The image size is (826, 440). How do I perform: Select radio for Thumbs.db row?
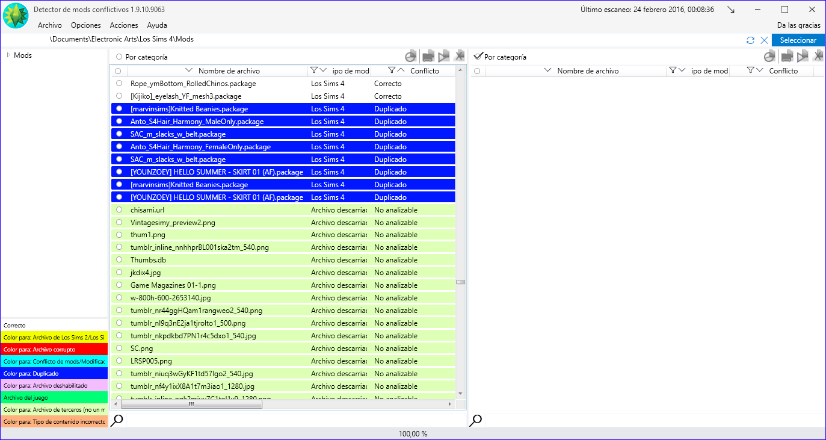pyautogui.click(x=119, y=260)
